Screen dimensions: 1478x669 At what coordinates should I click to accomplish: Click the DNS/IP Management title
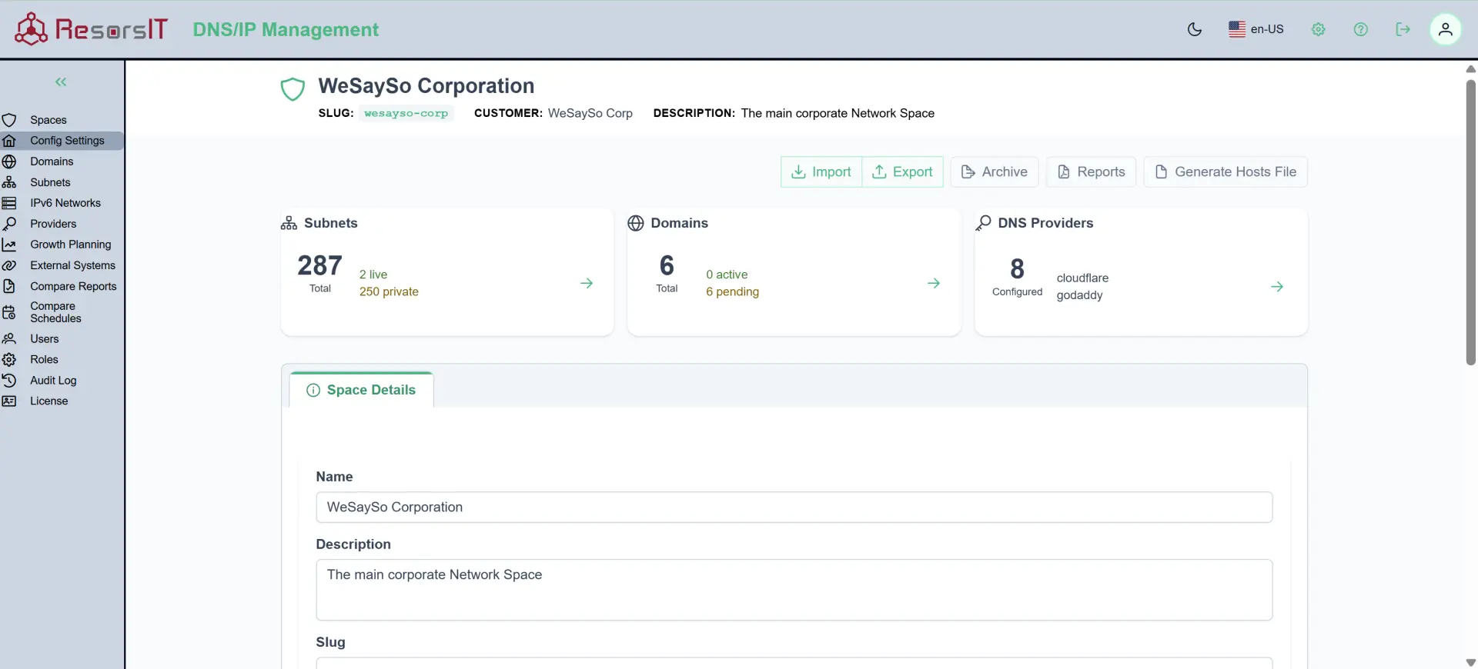point(286,29)
